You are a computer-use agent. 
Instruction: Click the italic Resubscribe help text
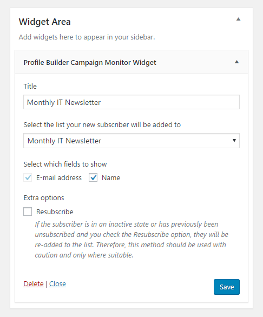(x=131, y=240)
